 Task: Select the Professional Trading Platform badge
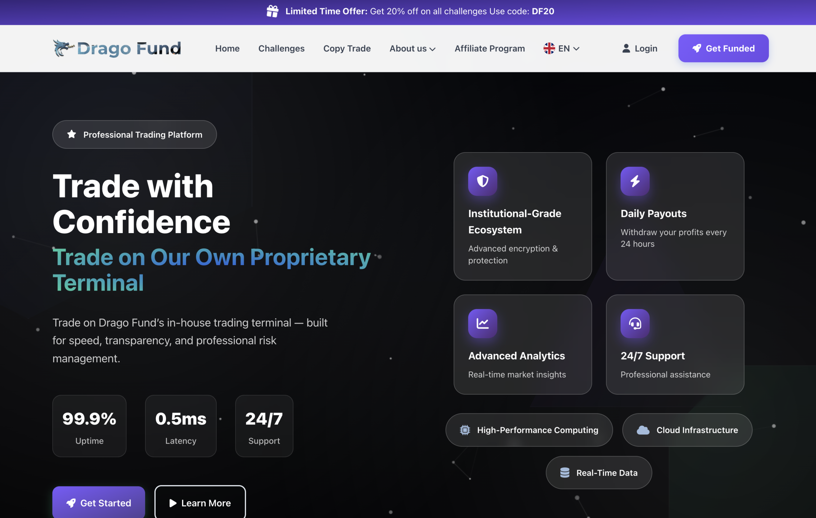coord(135,134)
